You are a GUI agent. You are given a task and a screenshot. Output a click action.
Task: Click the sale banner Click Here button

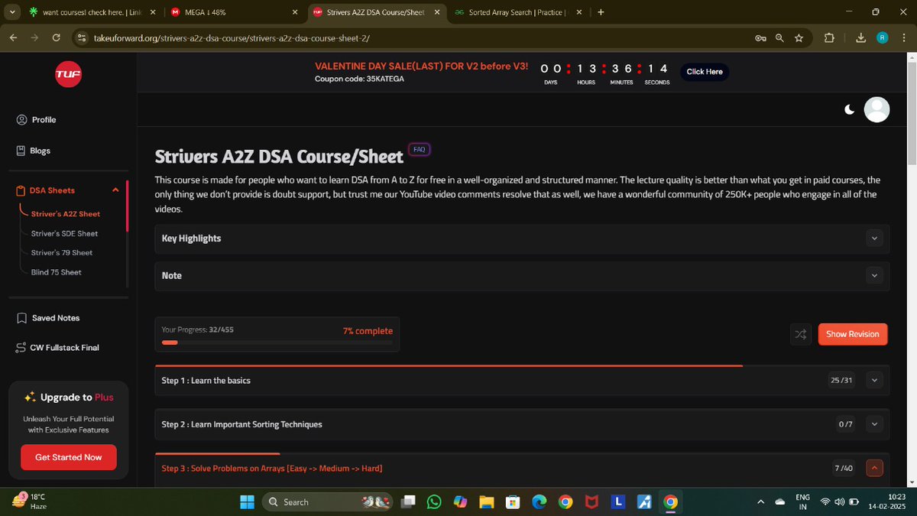point(705,72)
